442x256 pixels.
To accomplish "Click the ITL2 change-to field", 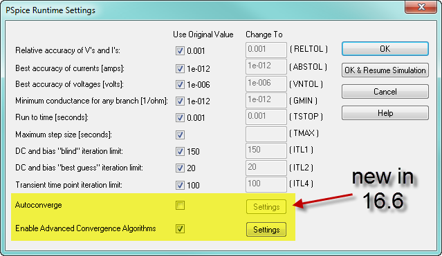I will coord(266,168).
